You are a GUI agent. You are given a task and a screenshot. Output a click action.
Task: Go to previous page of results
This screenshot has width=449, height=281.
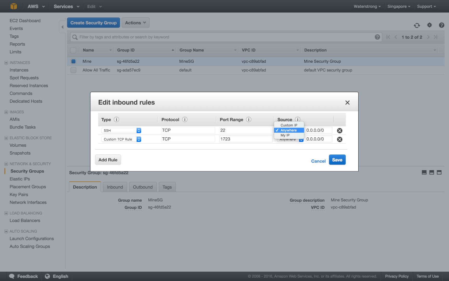395,37
